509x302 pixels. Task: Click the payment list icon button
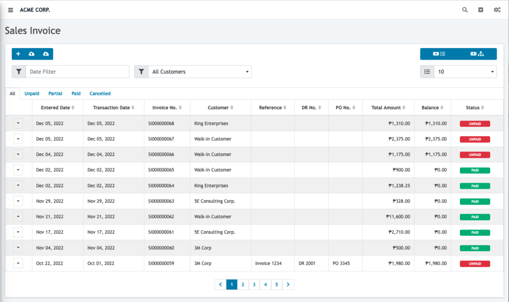[x=439, y=54]
